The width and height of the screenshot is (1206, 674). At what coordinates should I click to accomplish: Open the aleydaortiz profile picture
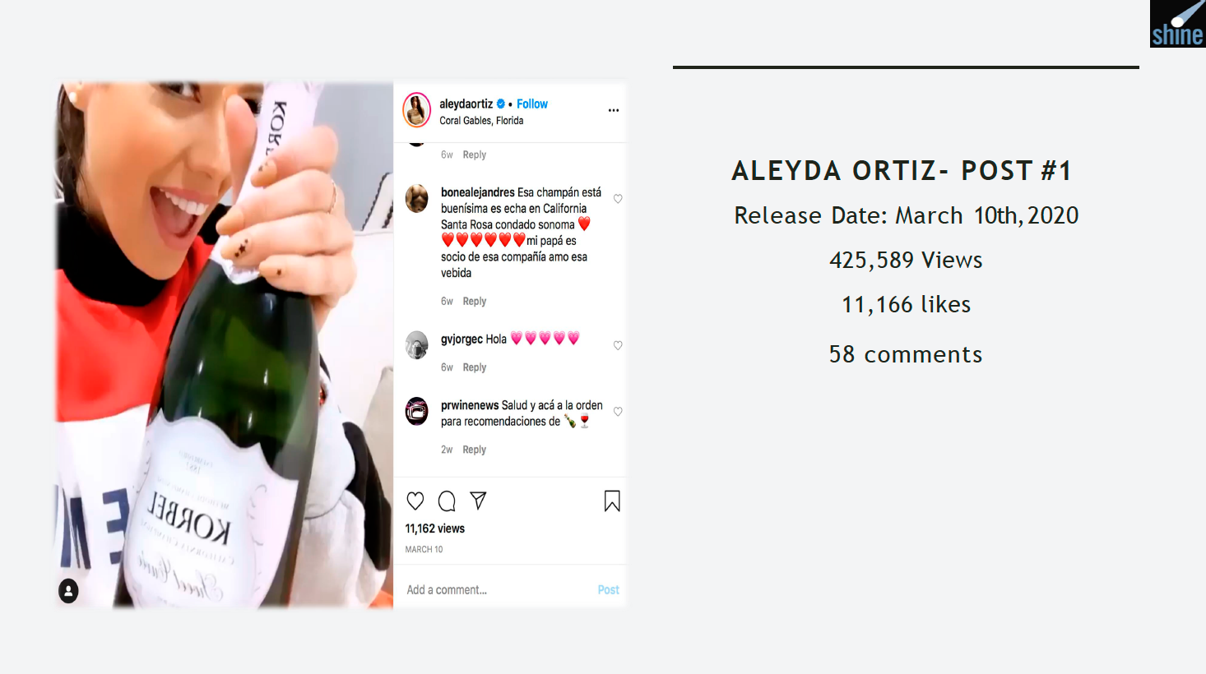tap(417, 110)
